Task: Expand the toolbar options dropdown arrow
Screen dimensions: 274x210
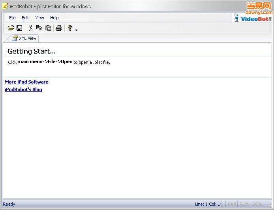Action: pyautogui.click(x=76, y=30)
